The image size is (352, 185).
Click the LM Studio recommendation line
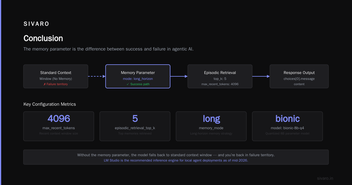[x=176, y=160]
